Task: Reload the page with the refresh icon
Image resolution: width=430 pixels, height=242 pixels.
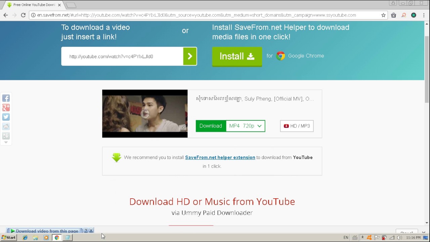Action: point(23,15)
